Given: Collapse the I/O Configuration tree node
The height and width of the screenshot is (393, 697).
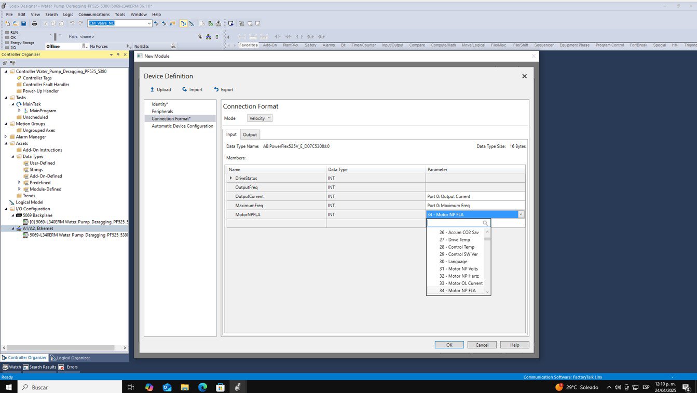Looking at the screenshot, I should (x=6, y=209).
